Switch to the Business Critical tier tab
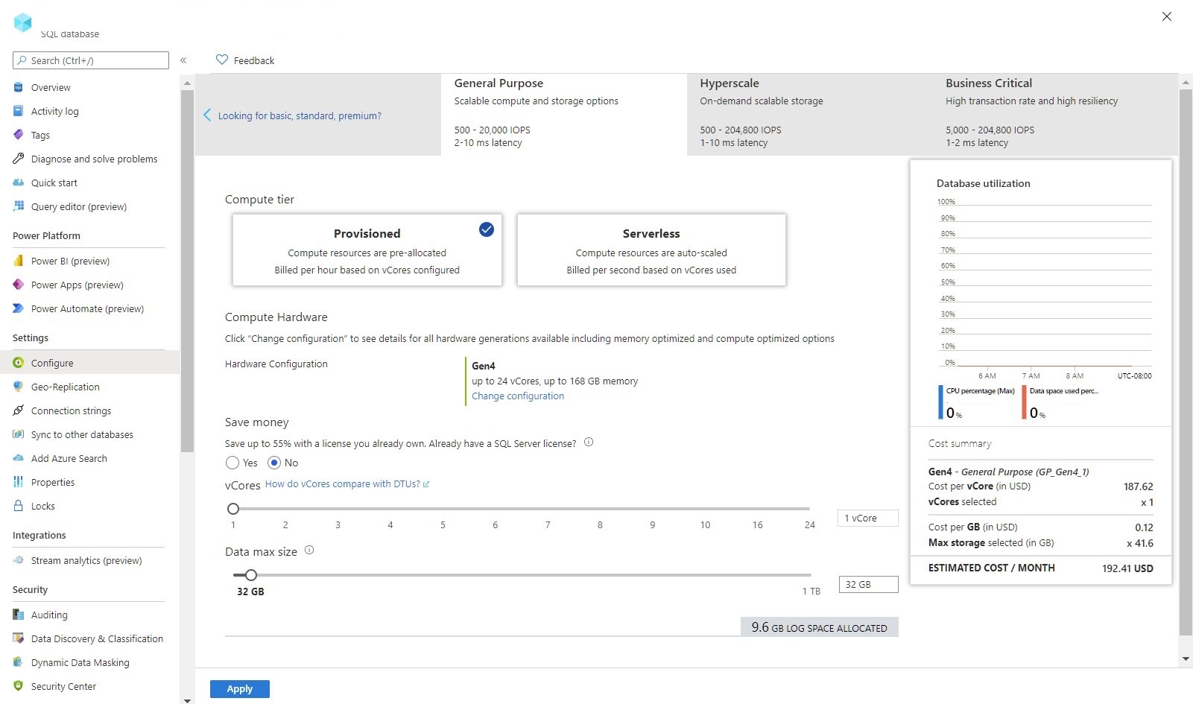 [x=1056, y=114]
